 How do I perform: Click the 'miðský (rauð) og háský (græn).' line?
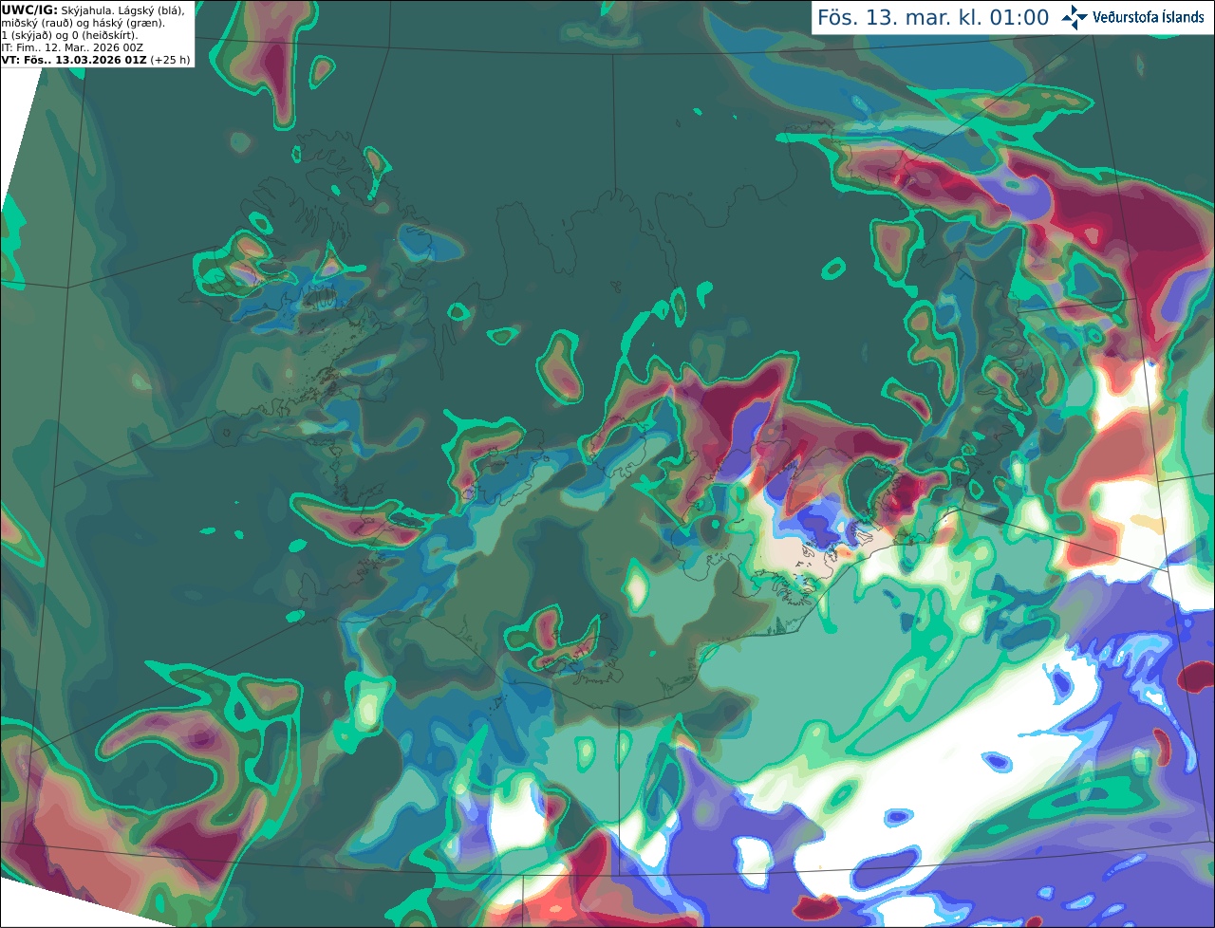83,23
